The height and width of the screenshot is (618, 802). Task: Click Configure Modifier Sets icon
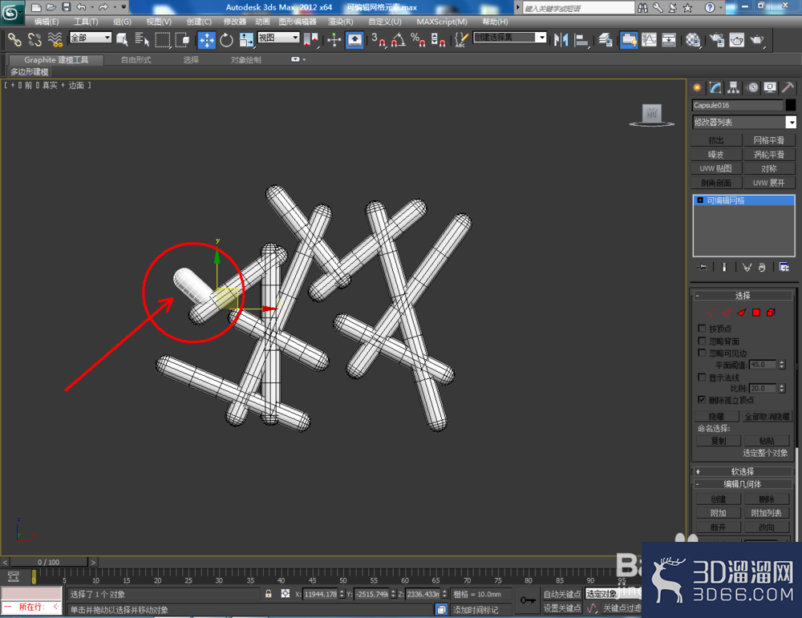tap(784, 267)
